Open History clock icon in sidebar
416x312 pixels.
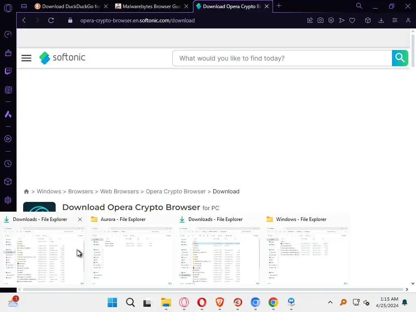point(8,163)
